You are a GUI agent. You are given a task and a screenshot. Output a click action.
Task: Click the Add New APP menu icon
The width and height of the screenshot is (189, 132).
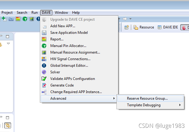45,27
